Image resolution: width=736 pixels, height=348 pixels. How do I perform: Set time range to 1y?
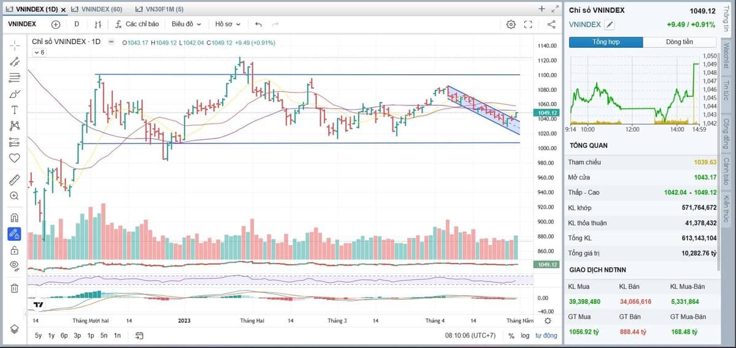click(52, 336)
